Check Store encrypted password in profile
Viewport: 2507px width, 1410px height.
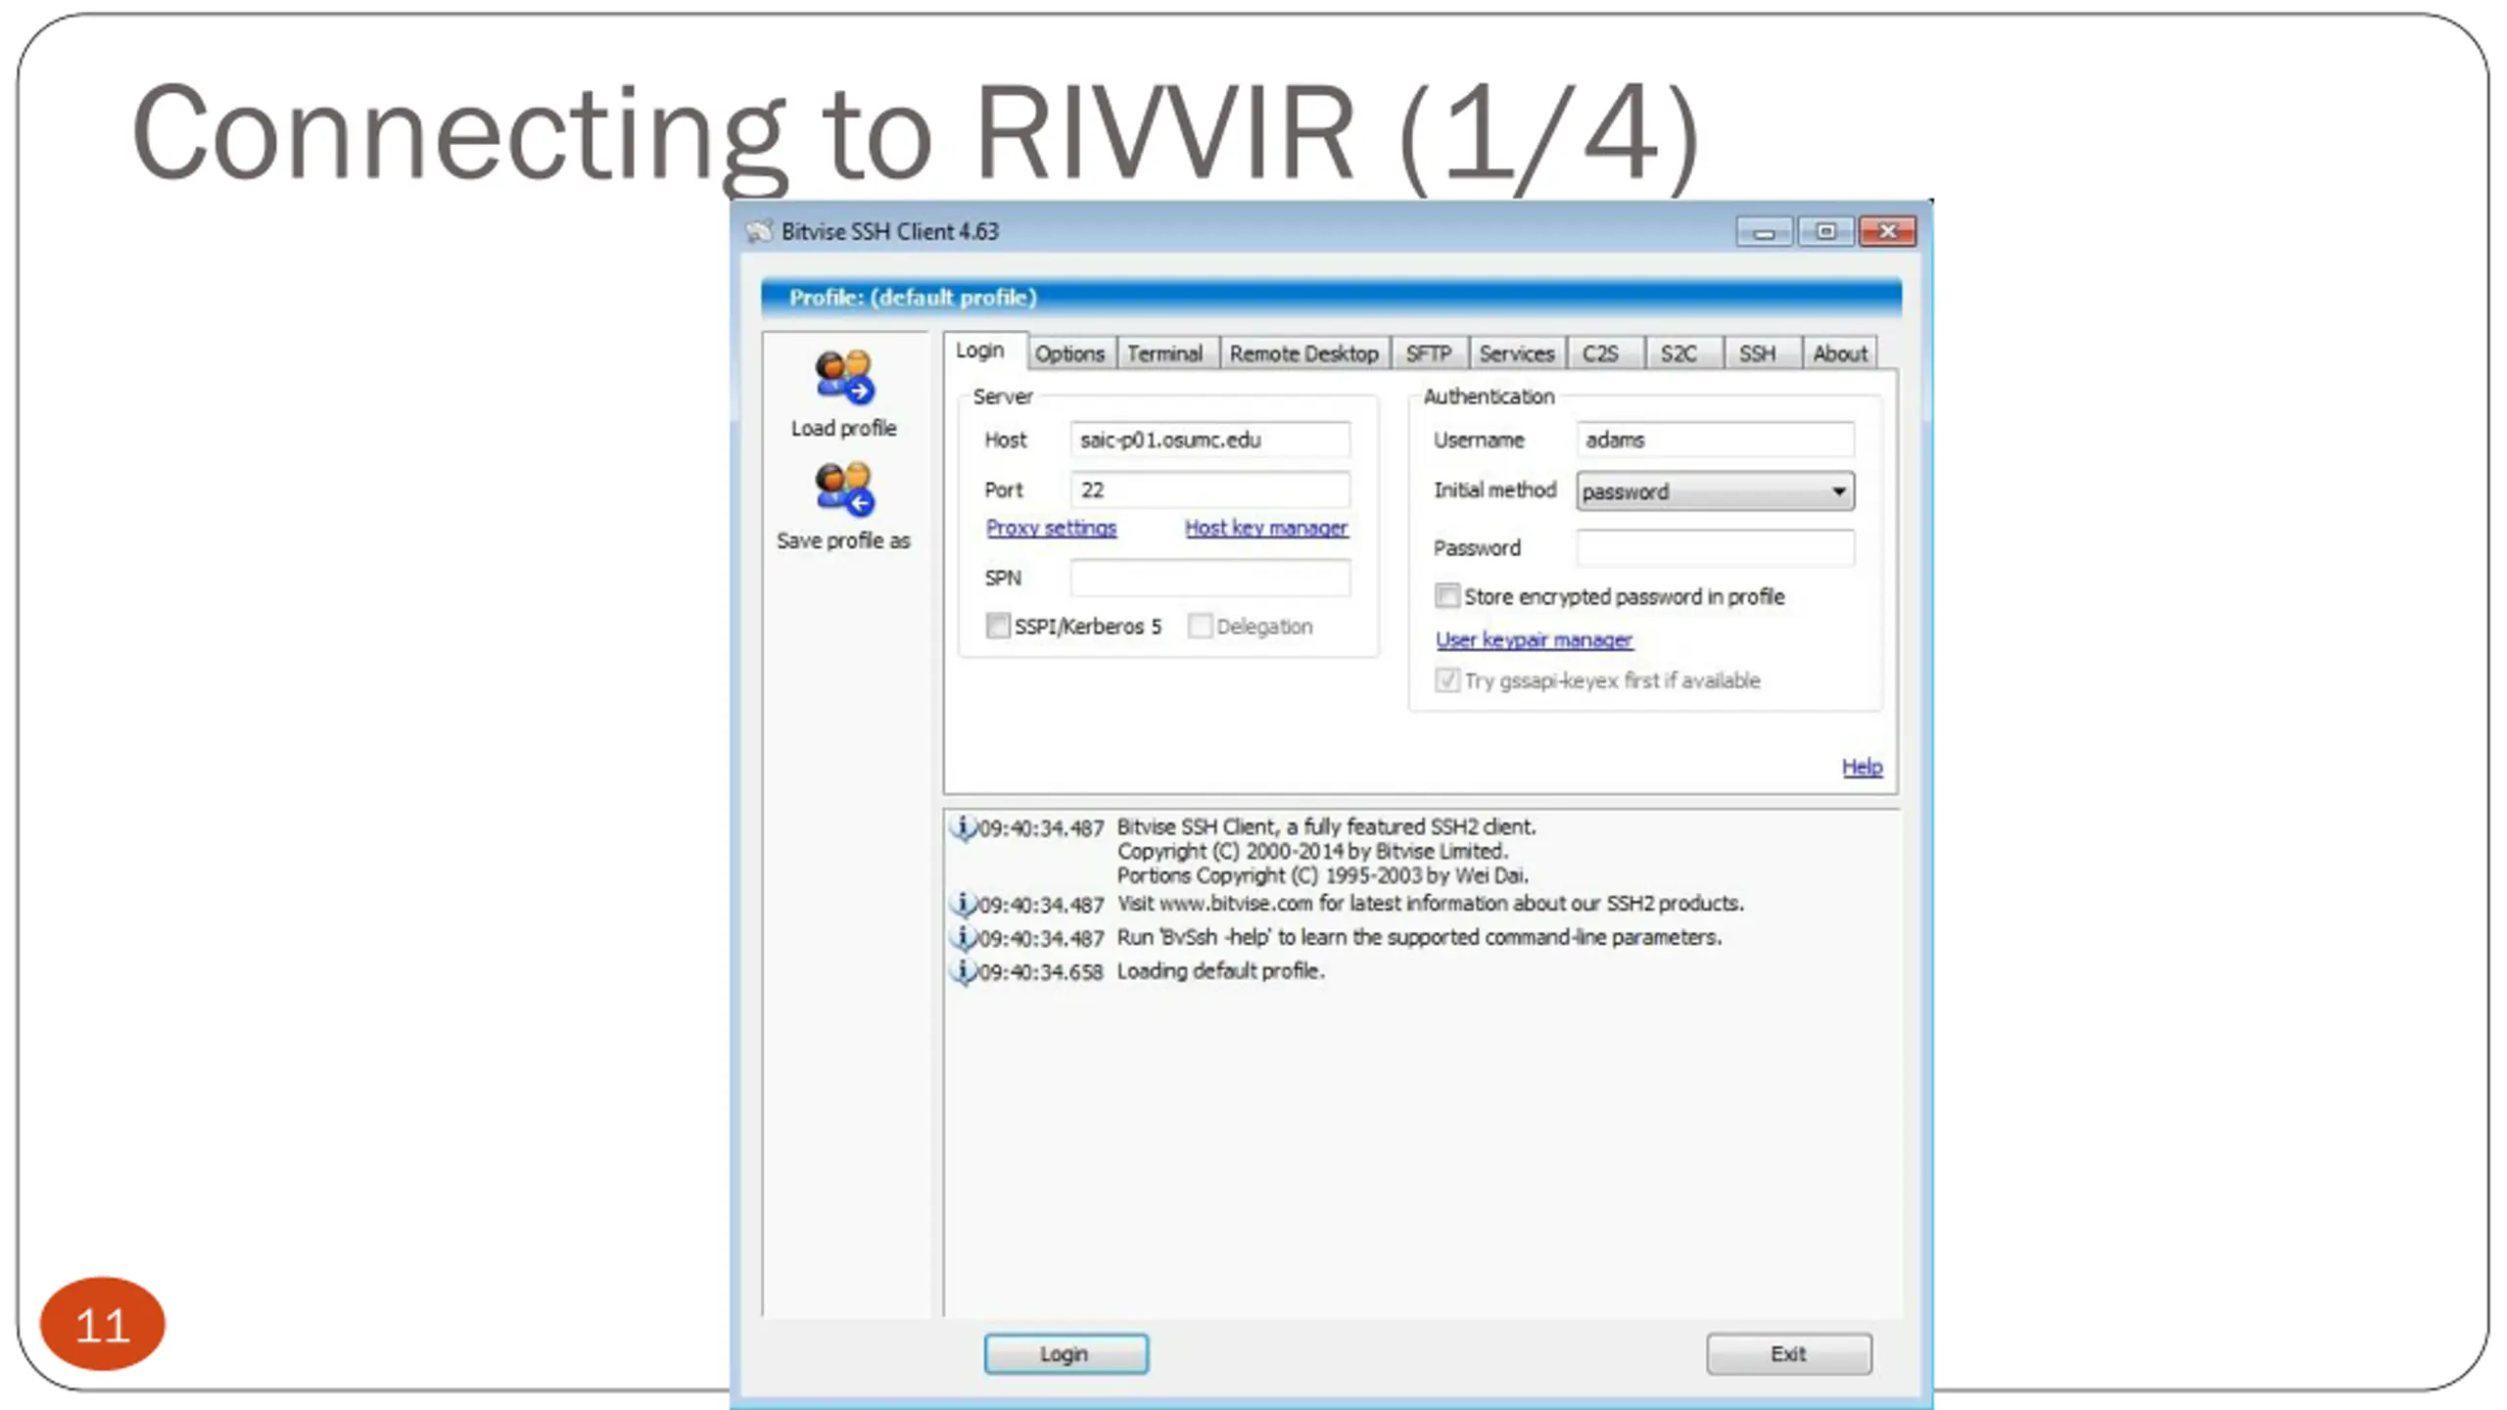1446,595
